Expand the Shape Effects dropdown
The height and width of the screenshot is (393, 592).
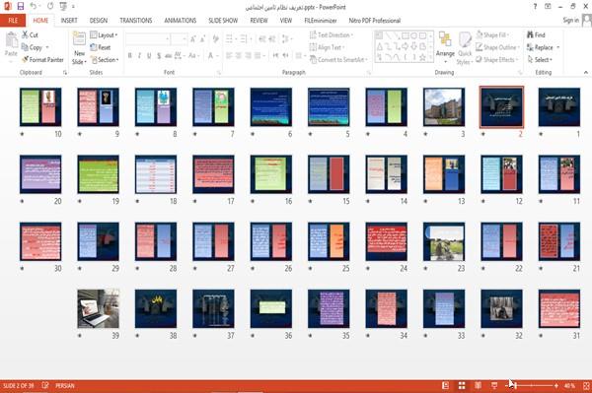(x=497, y=59)
